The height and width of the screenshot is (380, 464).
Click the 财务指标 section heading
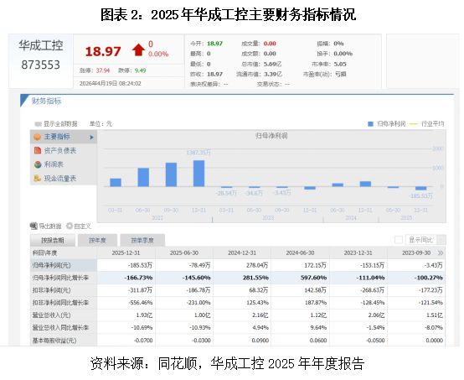coord(46,101)
